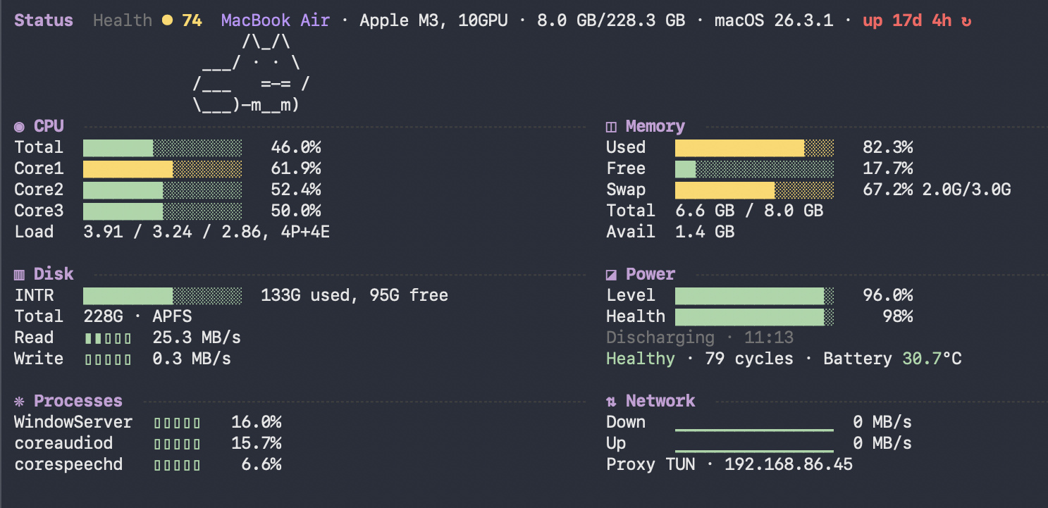Screen dimensions: 1048x508
Task: Select the Status title label
Action: pyautogui.click(x=44, y=20)
